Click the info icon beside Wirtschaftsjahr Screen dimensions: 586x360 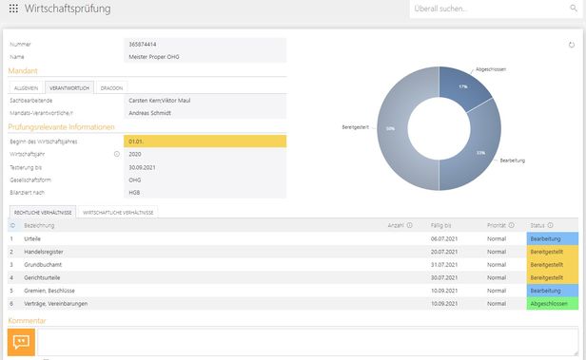point(117,154)
